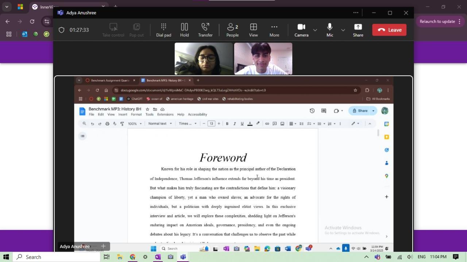The height and width of the screenshot is (262, 467).
Task: Open the View layout options
Action: [253, 30]
